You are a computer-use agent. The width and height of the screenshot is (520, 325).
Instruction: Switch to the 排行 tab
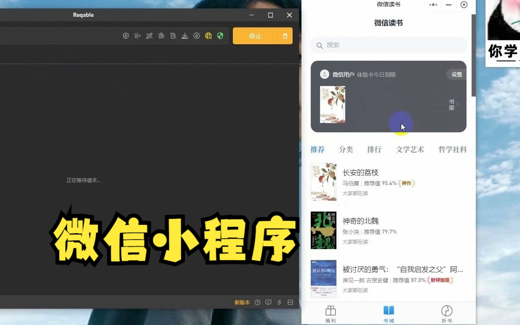tap(374, 149)
